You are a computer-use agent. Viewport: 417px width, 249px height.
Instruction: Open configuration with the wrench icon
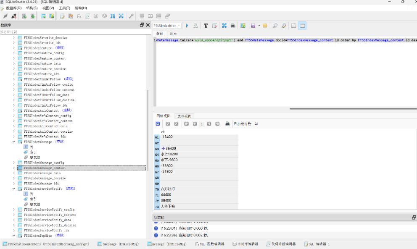[x=131, y=16]
